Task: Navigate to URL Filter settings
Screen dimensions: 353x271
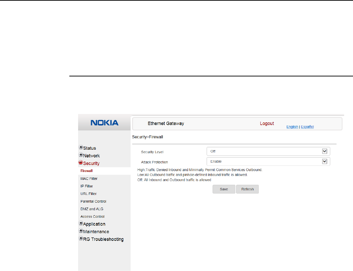Action: tap(89, 194)
